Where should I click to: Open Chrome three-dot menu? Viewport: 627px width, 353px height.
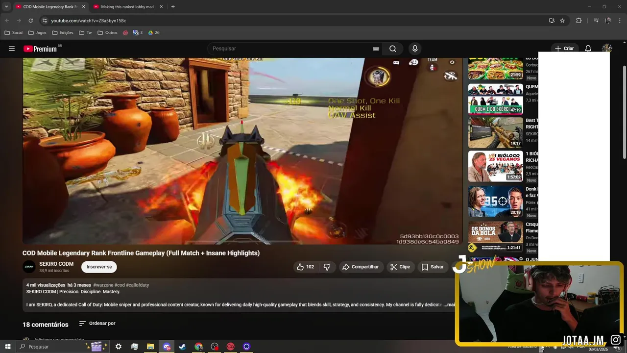pos(620,21)
